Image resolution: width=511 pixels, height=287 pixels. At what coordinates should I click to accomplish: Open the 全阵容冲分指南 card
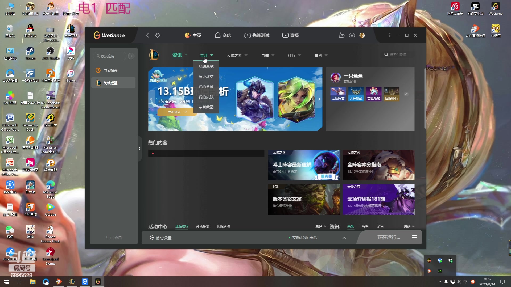pos(378,165)
